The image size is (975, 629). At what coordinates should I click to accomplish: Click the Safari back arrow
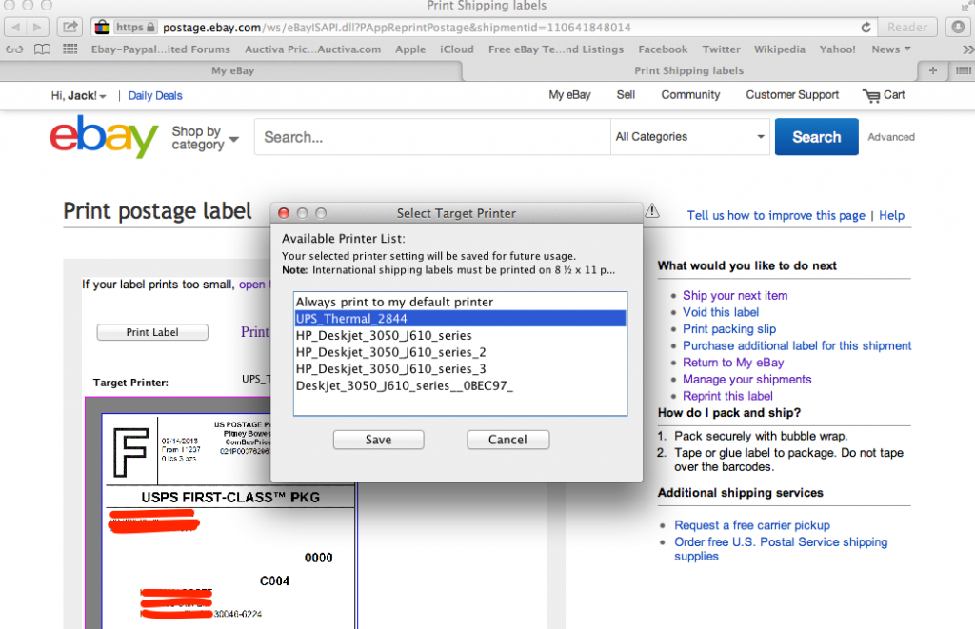point(16,28)
